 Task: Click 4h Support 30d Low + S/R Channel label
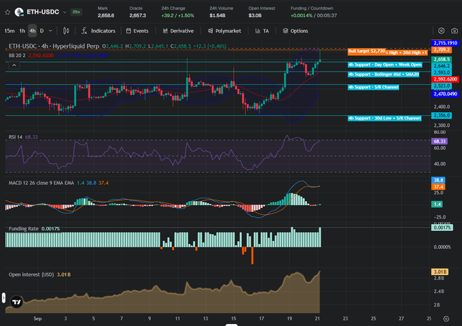click(385, 118)
